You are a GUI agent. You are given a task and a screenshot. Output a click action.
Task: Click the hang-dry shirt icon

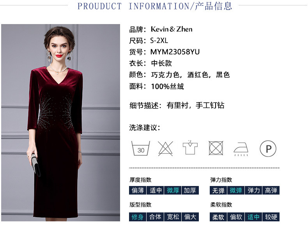pos(190,147)
